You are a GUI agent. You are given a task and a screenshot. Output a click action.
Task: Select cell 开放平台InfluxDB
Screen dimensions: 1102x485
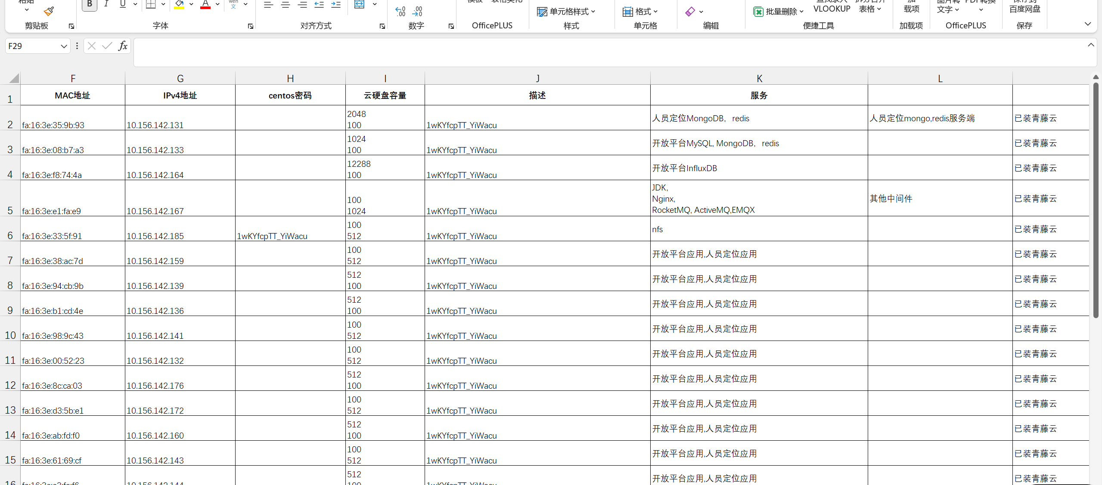click(x=759, y=168)
